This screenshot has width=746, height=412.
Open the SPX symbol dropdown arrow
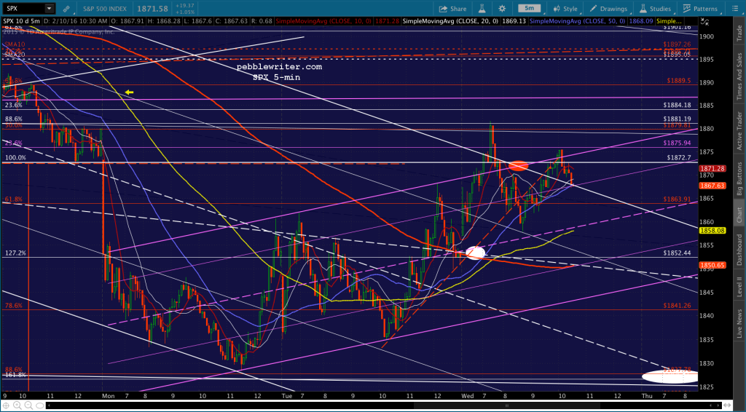49,9
